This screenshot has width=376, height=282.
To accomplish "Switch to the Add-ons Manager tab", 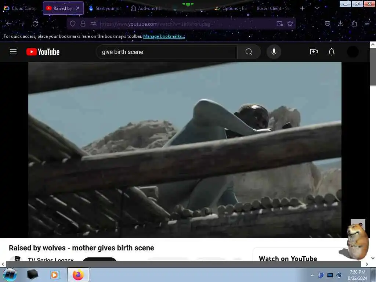I will click(x=147, y=8).
